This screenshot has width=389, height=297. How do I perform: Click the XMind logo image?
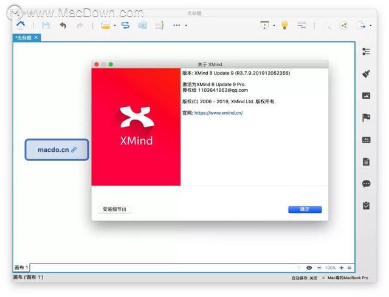tap(136, 127)
